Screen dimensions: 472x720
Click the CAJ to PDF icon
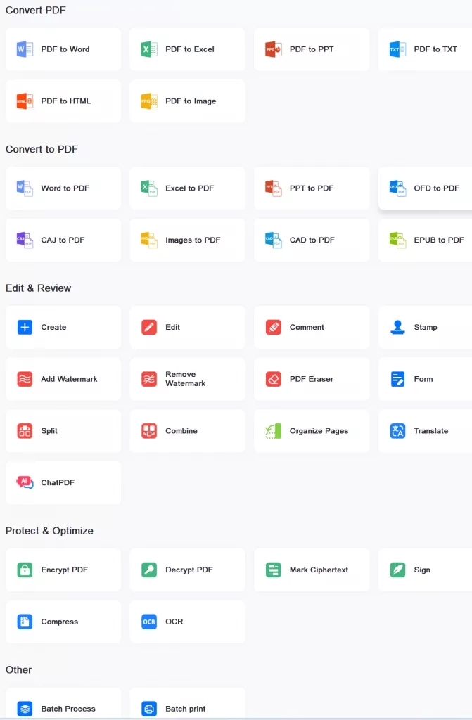pos(25,240)
